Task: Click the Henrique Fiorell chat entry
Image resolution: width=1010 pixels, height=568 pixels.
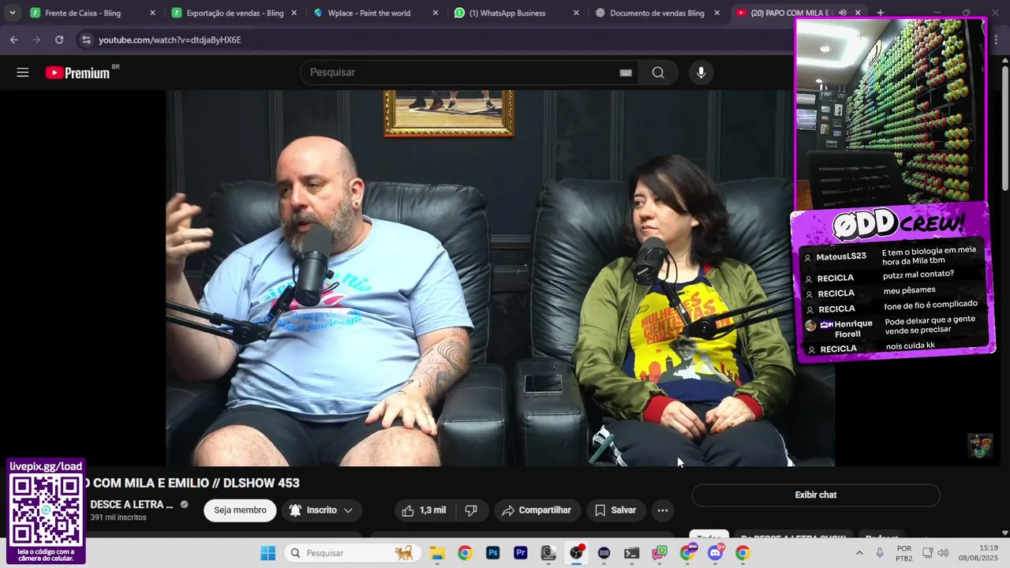Action: coord(892,325)
